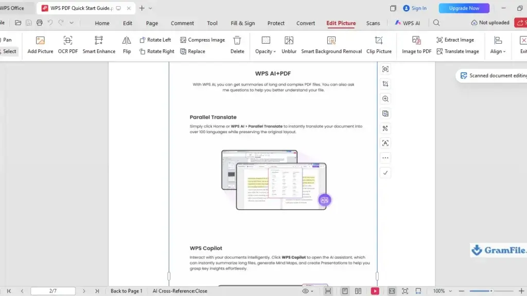Compress the selected image
527x296 pixels.
tap(202, 40)
